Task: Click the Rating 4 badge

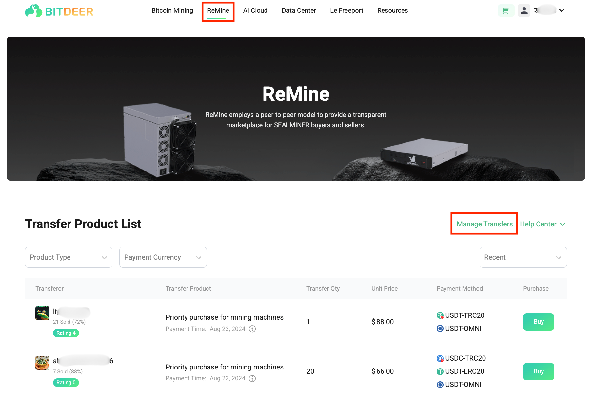Action: (x=66, y=333)
